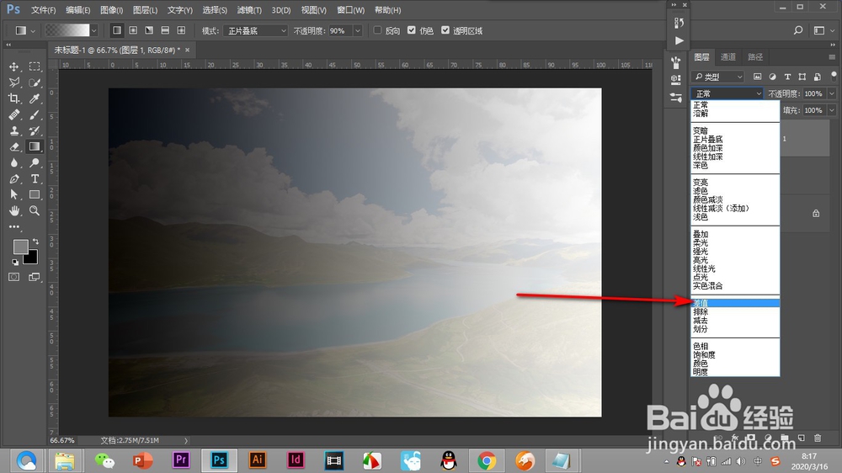The height and width of the screenshot is (473, 842).
Task: Switch to the 路径 tab
Action: pyautogui.click(x=755, y=57)
